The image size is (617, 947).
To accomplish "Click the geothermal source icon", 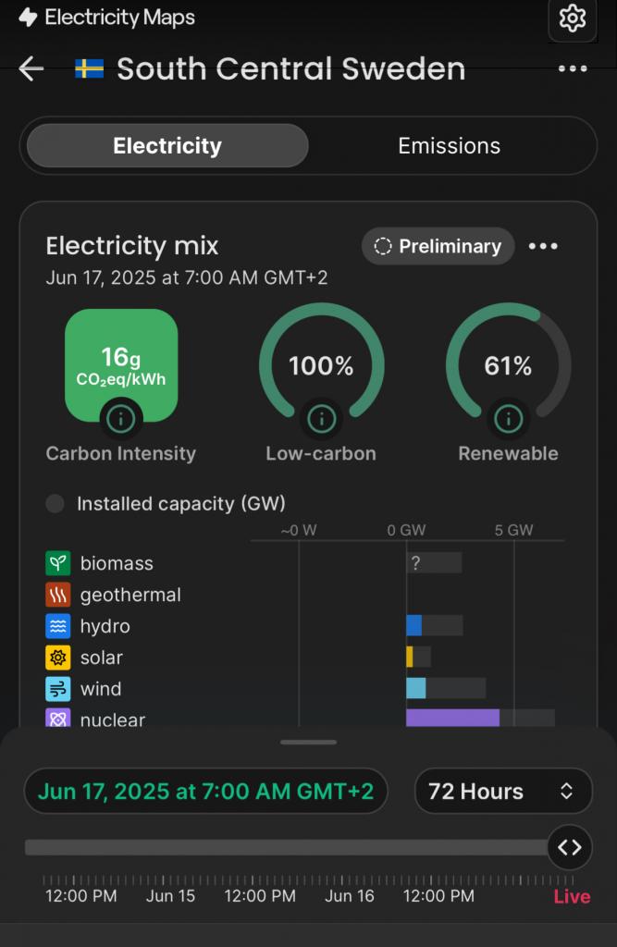I will click(58, 595).
